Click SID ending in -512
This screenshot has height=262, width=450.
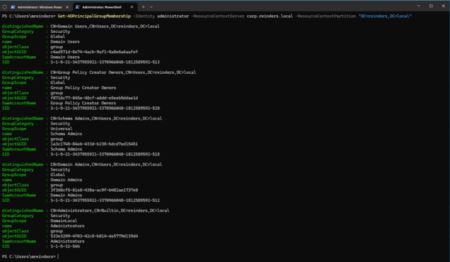pyautogui.click(x=105, y=200)
